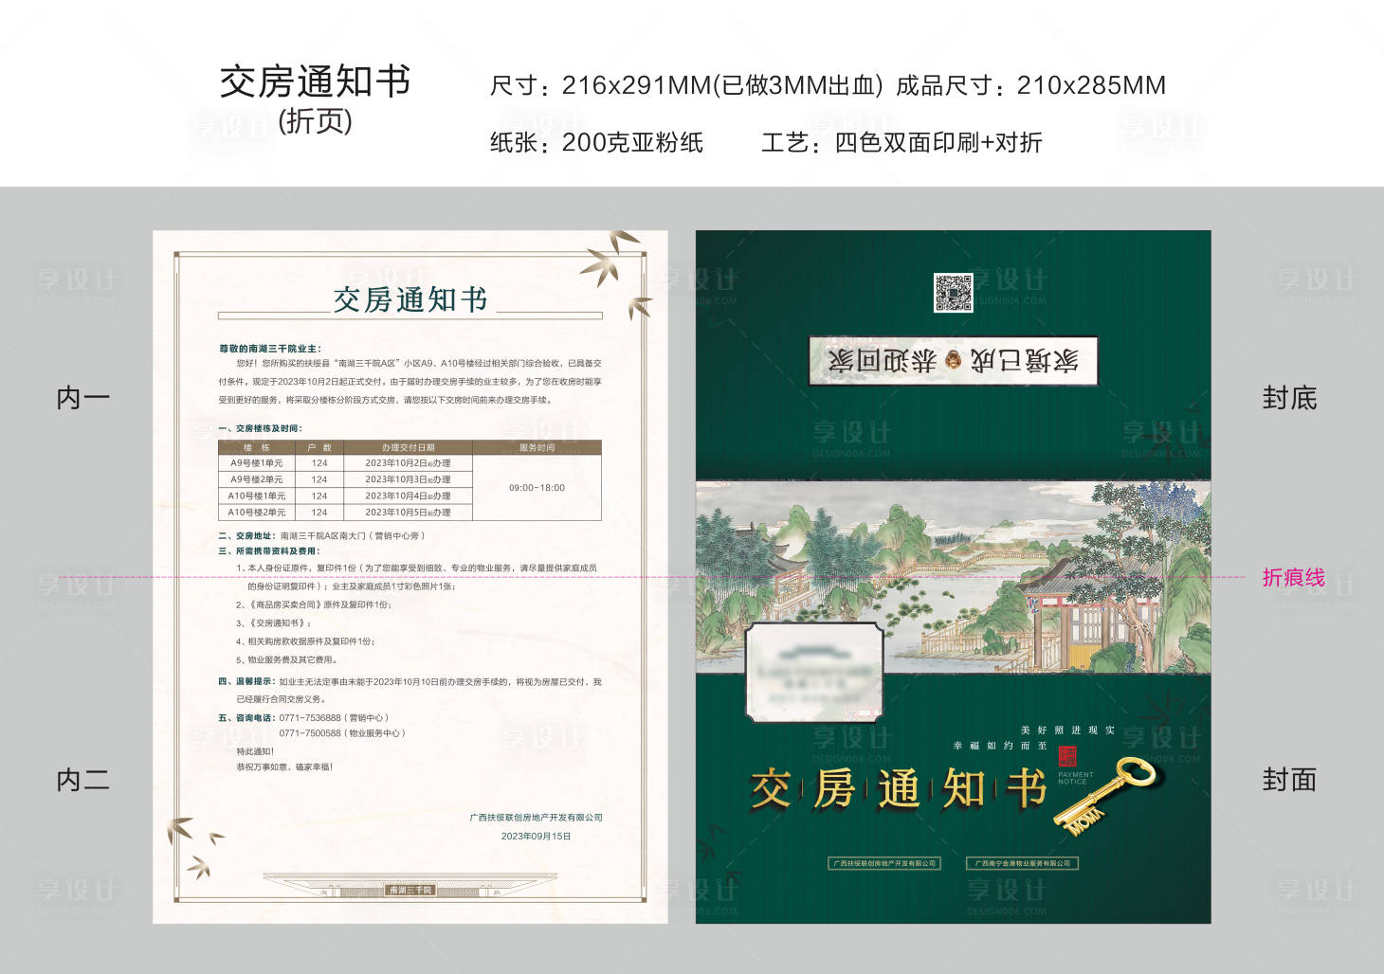
Task: Click the golden key graphic on cover
Action: [1107, 795]
